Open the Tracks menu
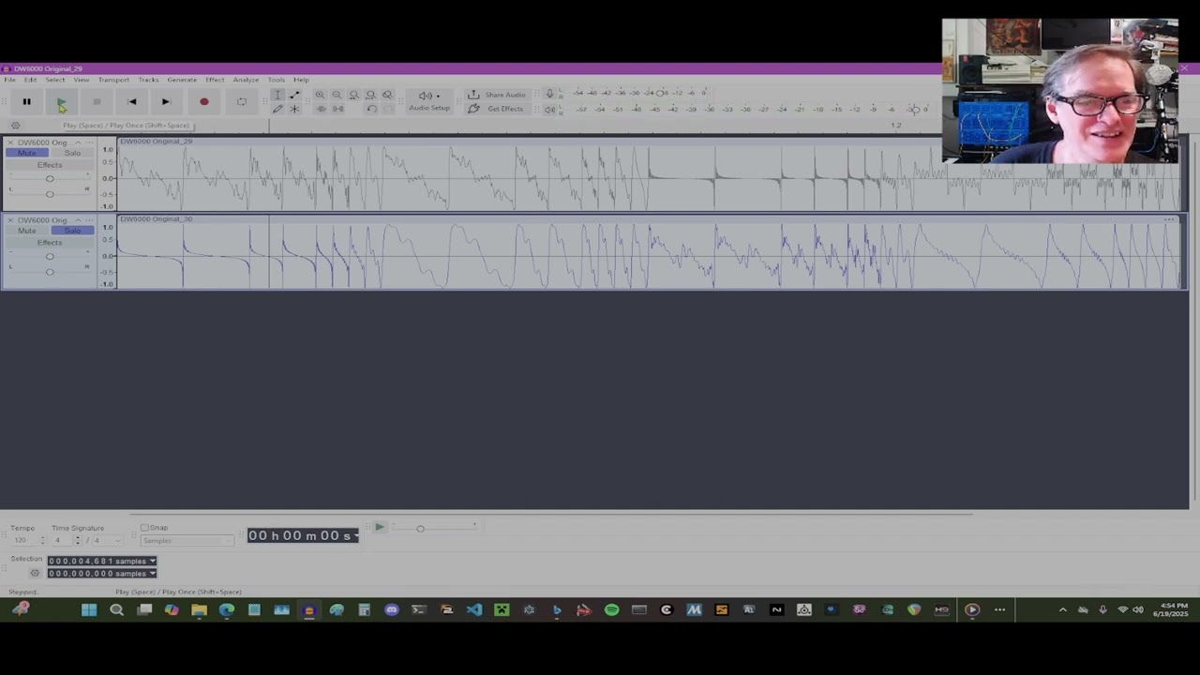Image resolution: width=1200 pixels, height=675 pixels. (148, 80)
